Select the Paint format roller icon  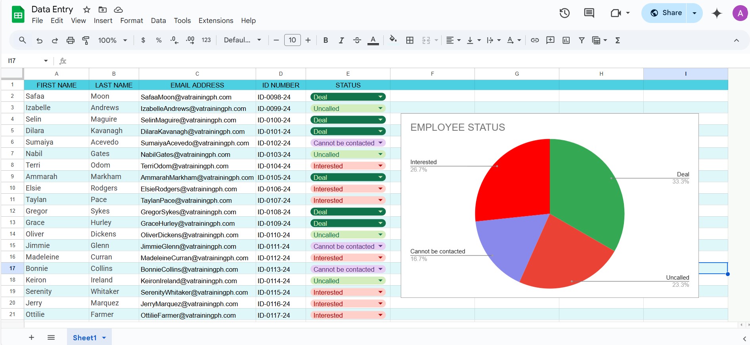pyautogui.click(x=86, y=40)
